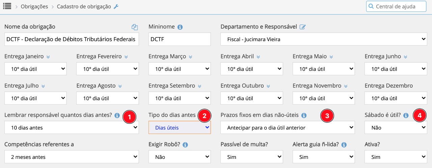Open the Sábado é útil dropdown
This screenshot has width=432, height=168.
(x=396, y=128)
